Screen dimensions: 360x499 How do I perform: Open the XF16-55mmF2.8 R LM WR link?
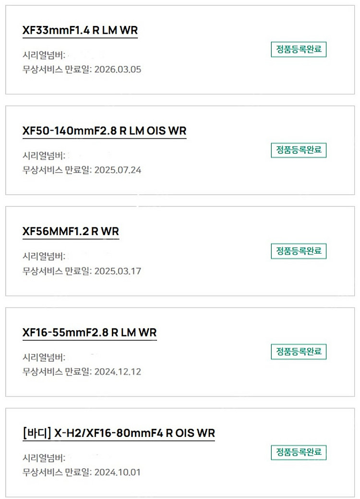pos(89,333)
